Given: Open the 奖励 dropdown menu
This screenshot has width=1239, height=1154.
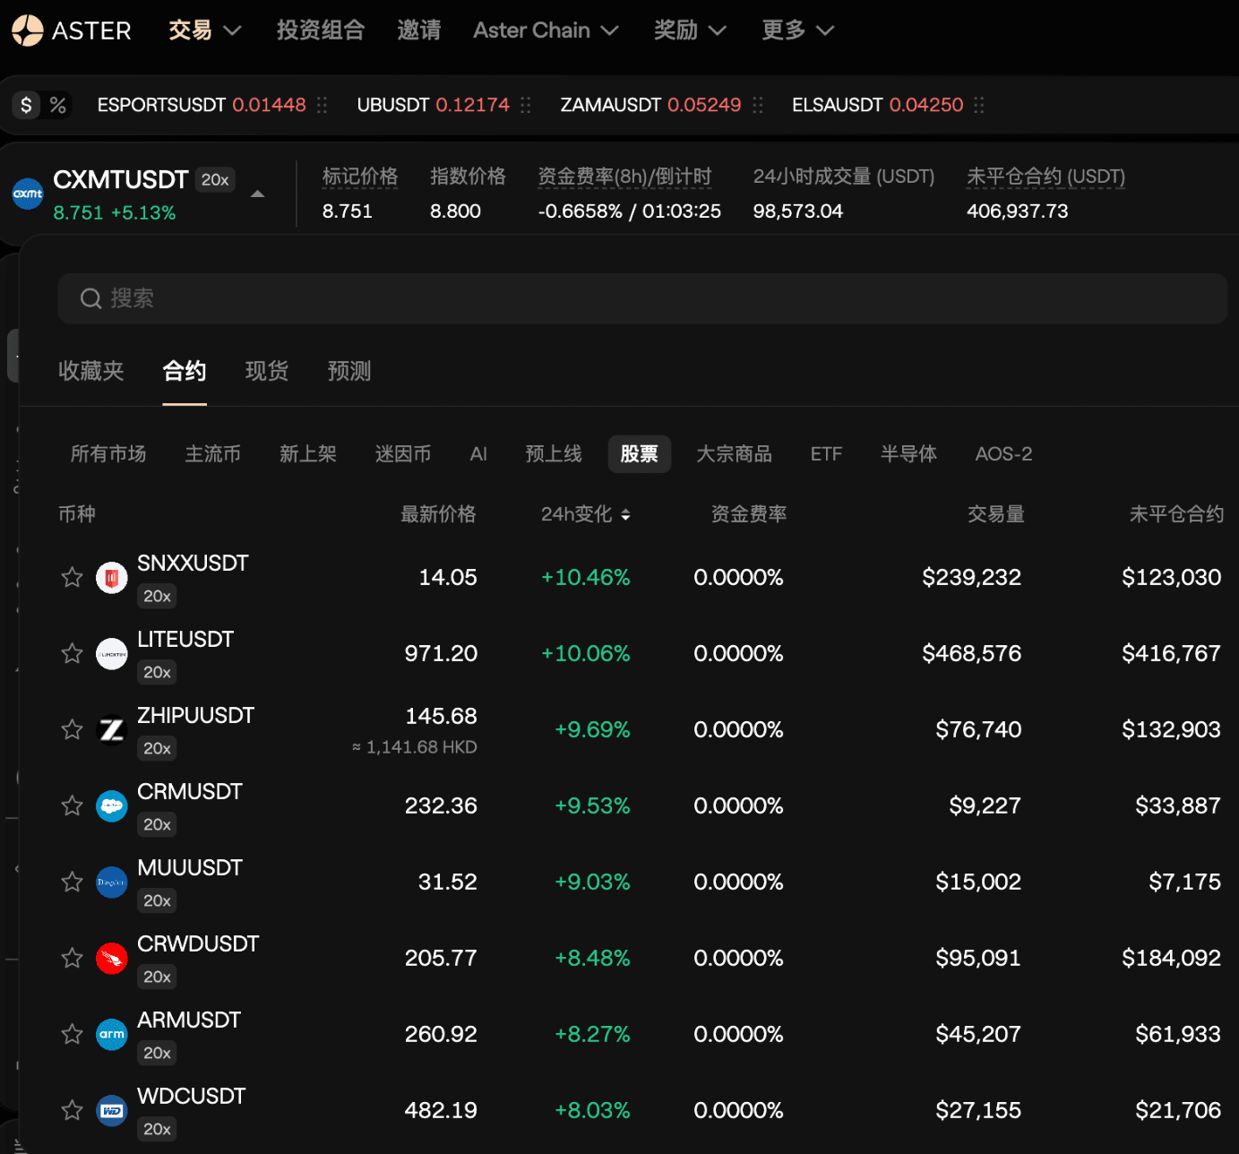Looking at the screenshot, I should pos(690,30).
